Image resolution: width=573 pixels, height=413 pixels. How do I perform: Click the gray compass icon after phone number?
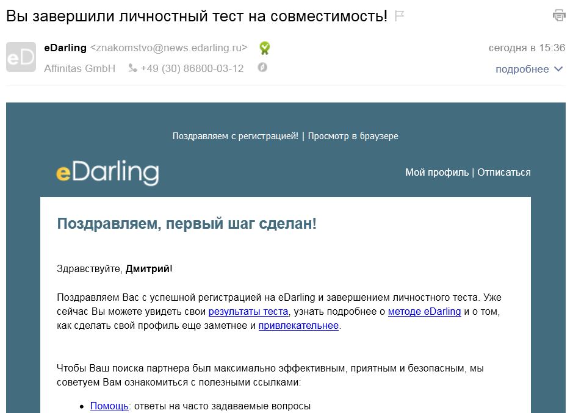pyautogui.click(x=262, y=67)
